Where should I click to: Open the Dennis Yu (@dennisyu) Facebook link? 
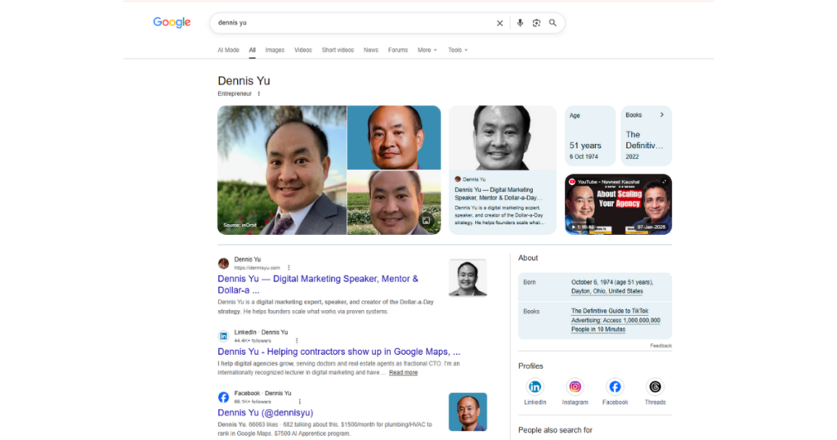(x=266, y=413)
